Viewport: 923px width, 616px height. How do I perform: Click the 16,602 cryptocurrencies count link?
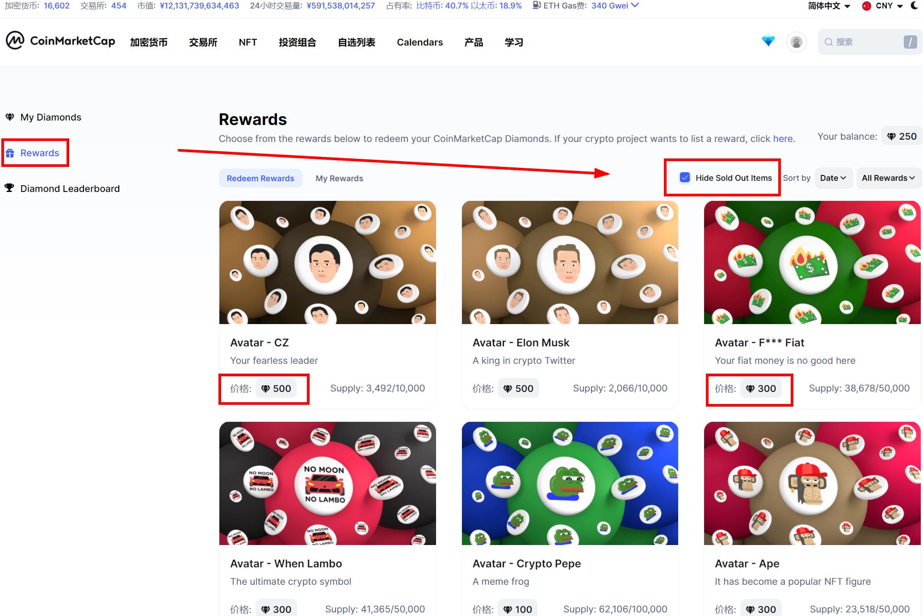point(57,6)
